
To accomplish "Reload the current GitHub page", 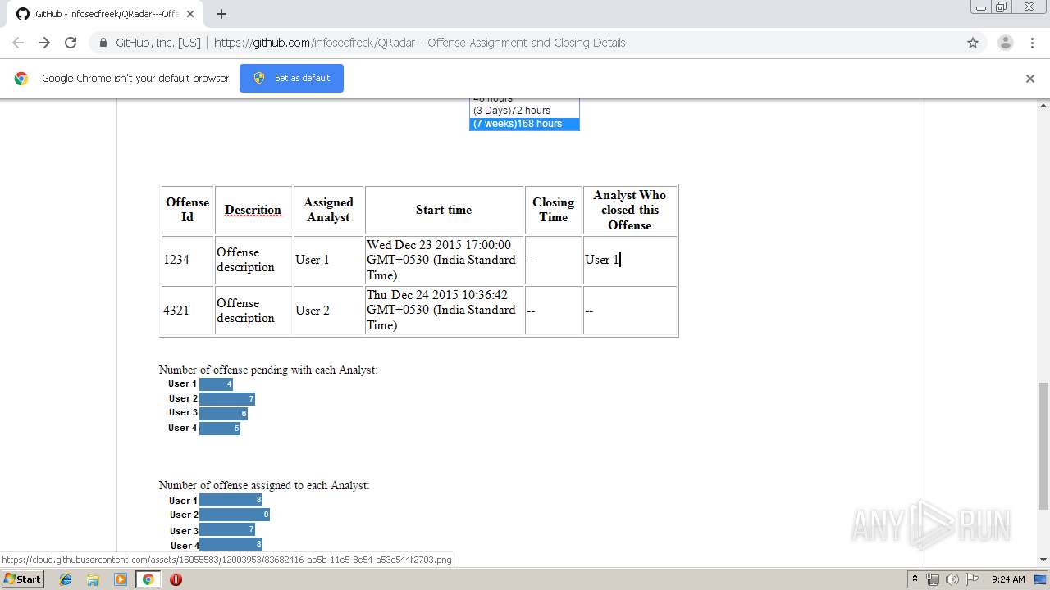I will click(71, 43).
